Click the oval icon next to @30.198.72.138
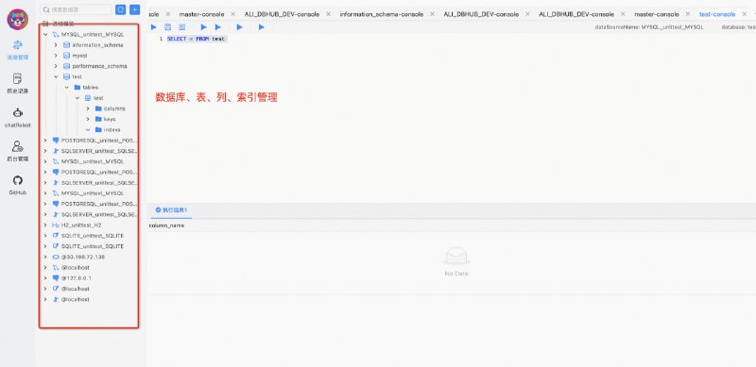The height and width of the screenshot is (367, 756). click(x=56, y=257)
